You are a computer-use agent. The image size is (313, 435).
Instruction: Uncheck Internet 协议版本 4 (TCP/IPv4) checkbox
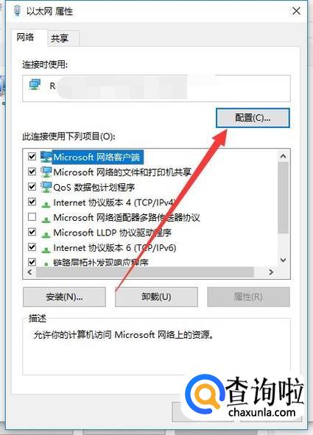(32, 202)
